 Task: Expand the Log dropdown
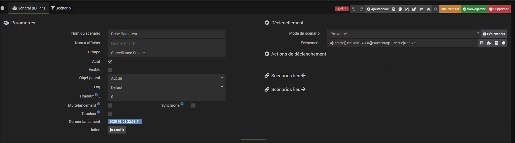[166, 87]
